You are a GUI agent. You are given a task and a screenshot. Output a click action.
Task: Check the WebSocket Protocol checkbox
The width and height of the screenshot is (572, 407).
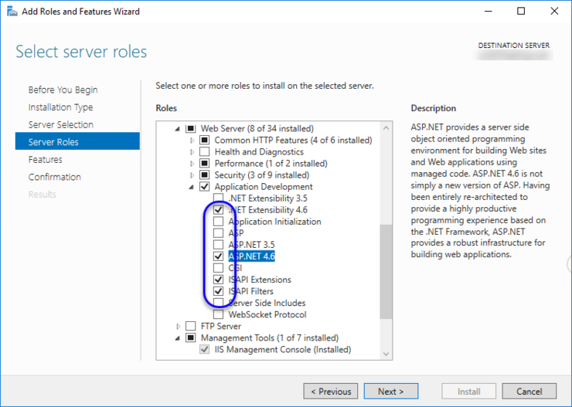tap(218, 314)
